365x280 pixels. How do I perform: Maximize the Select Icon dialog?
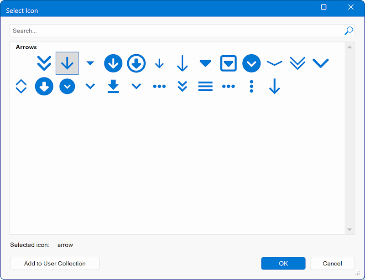click(x=323, y=7)
